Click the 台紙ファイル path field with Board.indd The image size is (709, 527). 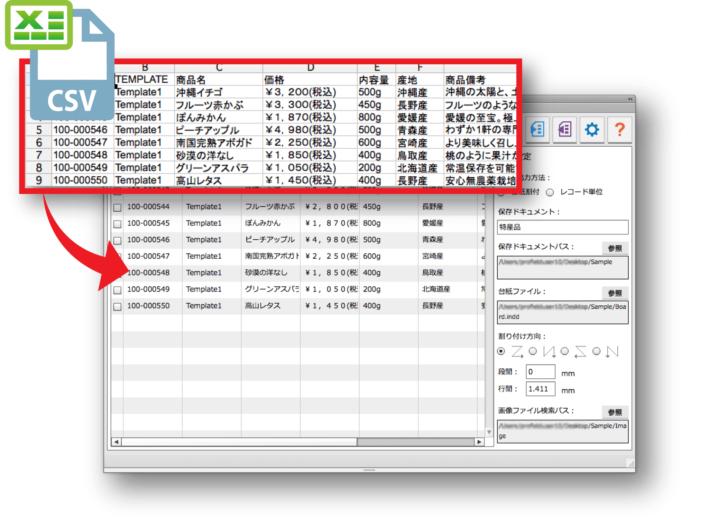(x=563, y=312)
